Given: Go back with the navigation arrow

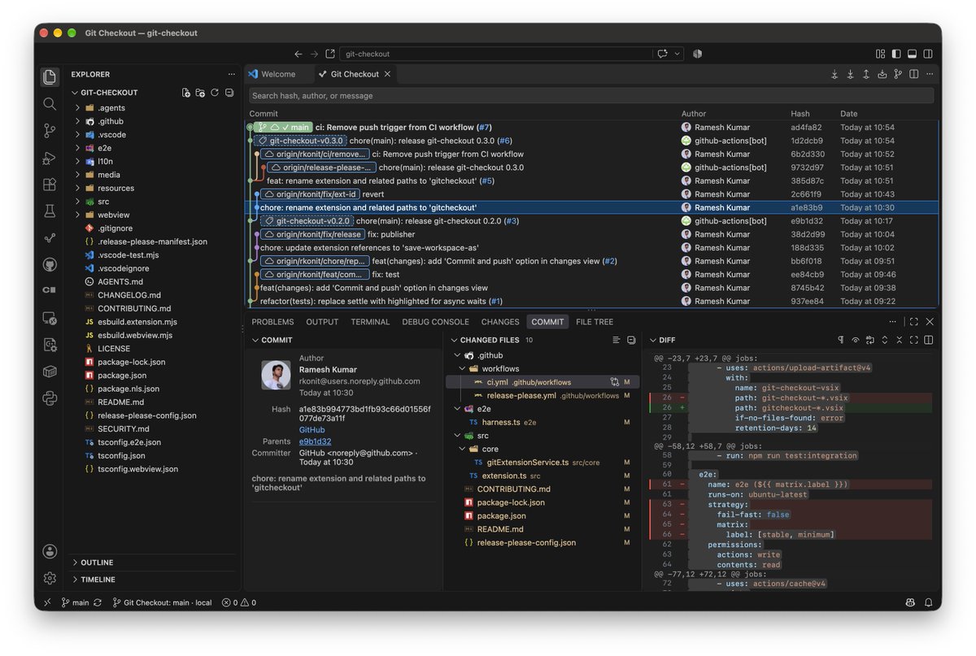Looking at the screenshot, I should pyautogui.click(x=298, y=54).
